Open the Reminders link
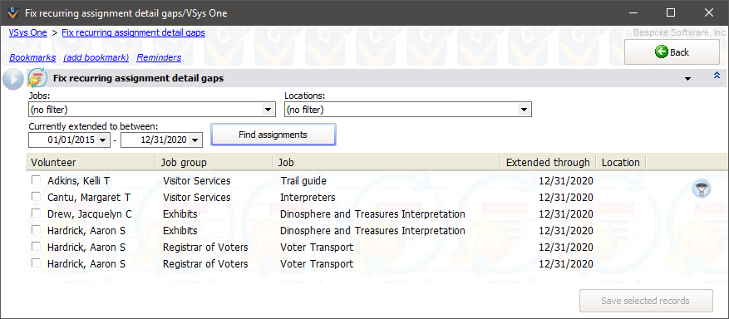 click(159, 57)
